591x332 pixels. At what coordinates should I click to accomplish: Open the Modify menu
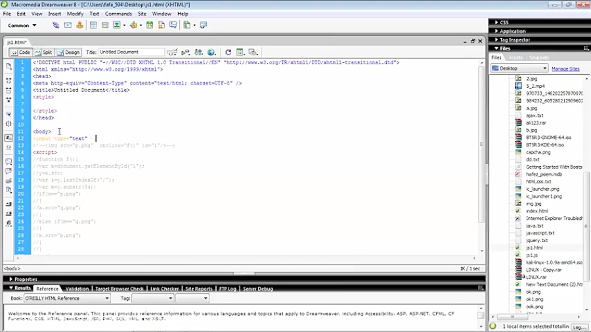75,14
